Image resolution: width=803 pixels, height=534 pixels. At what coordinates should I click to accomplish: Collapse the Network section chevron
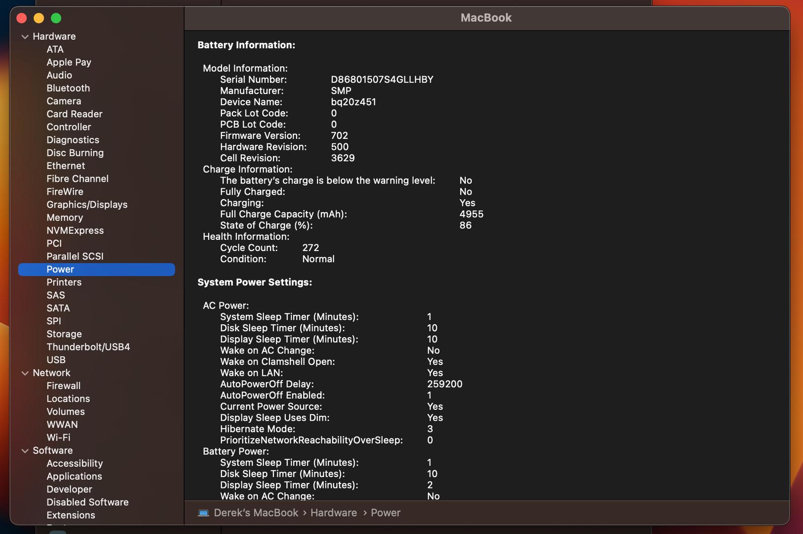[x=25, y=373]
